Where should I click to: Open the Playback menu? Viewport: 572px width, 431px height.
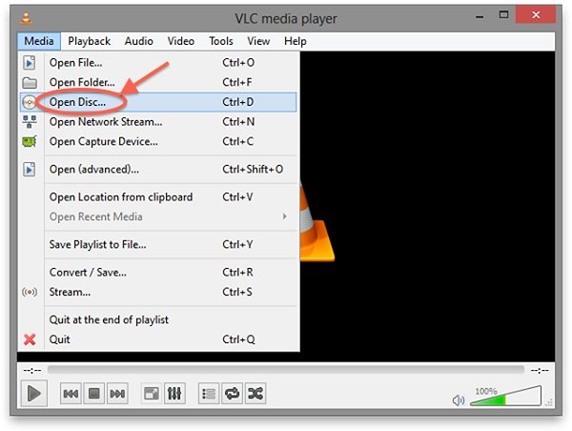click(x=90, y=41)
